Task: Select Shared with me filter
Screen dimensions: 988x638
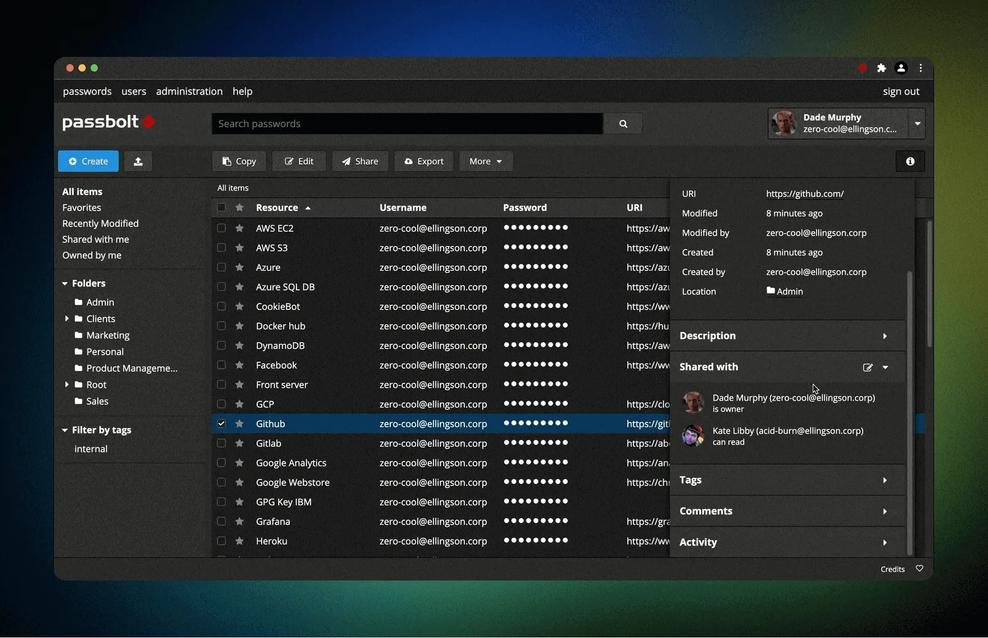Action: click(x=96, y=240)
